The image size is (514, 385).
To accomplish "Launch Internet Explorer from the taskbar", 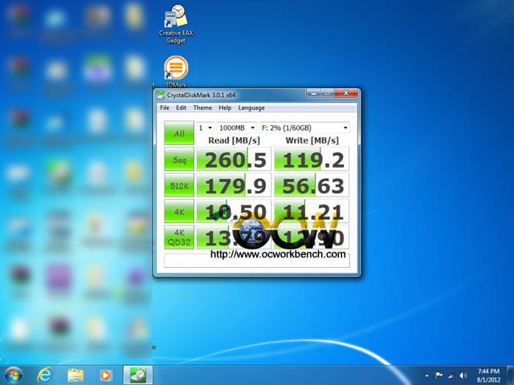I will click(45, 375).
